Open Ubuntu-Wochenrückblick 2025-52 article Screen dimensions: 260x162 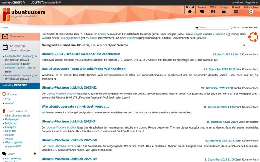[69, 87]
